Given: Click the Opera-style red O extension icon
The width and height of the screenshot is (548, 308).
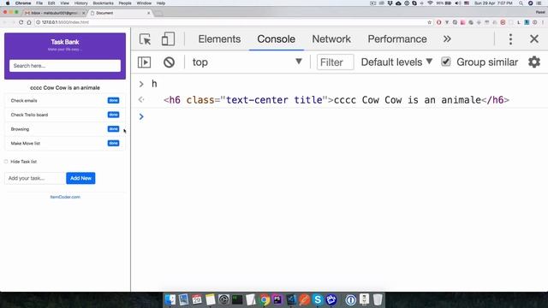Looking at the screenshot, I should tap(438, 22).
